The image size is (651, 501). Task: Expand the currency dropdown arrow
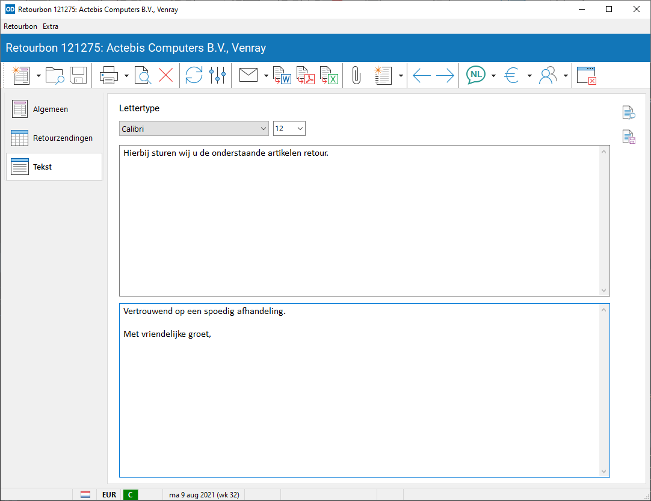point(530,76)
